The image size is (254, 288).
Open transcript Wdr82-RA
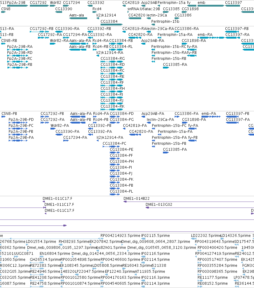pyautogui.click(x=59, y=41)
